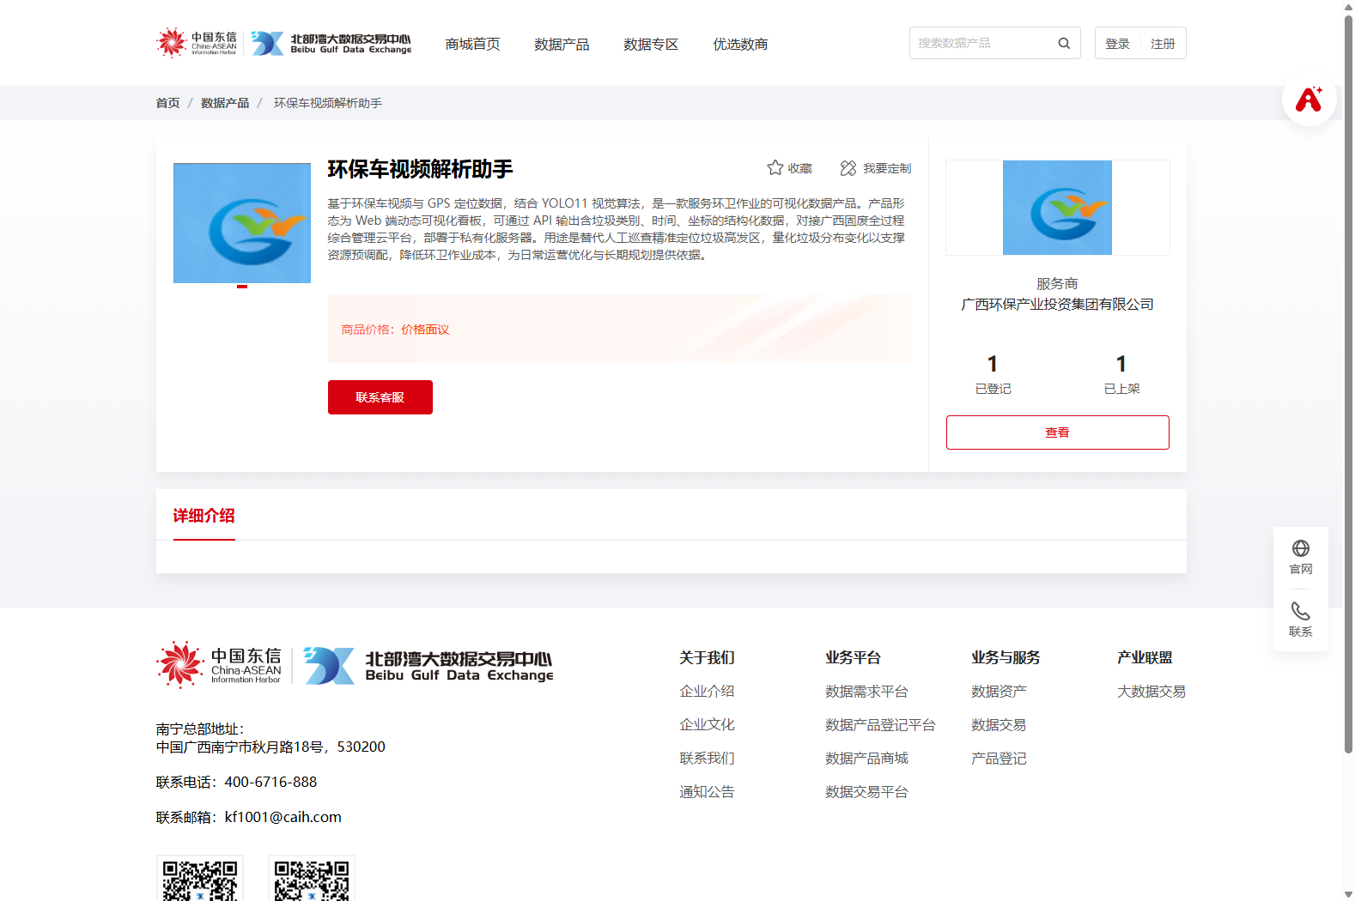The image size is (1355, 901).
Task: Open 通知公告 footer link
Action: [708, 792]
